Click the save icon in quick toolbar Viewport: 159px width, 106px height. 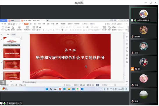point(9,24)
